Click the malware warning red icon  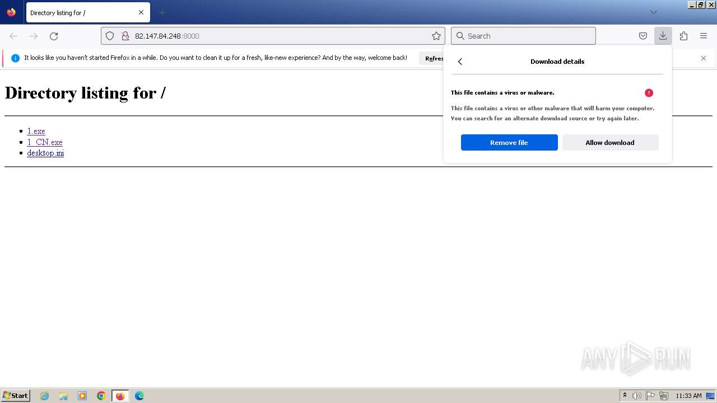click(649, 93)
